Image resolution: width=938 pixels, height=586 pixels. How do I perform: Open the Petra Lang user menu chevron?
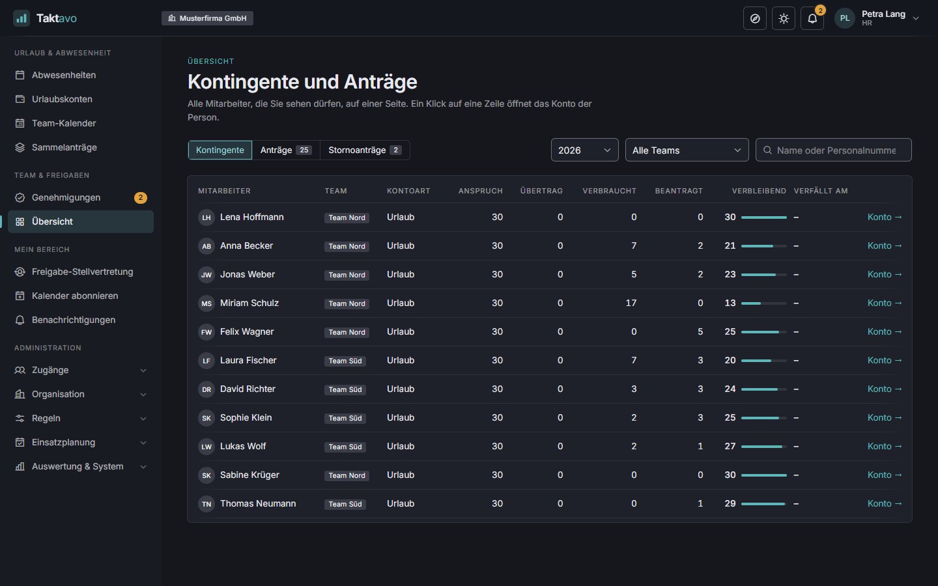click(x=916, y=18)
